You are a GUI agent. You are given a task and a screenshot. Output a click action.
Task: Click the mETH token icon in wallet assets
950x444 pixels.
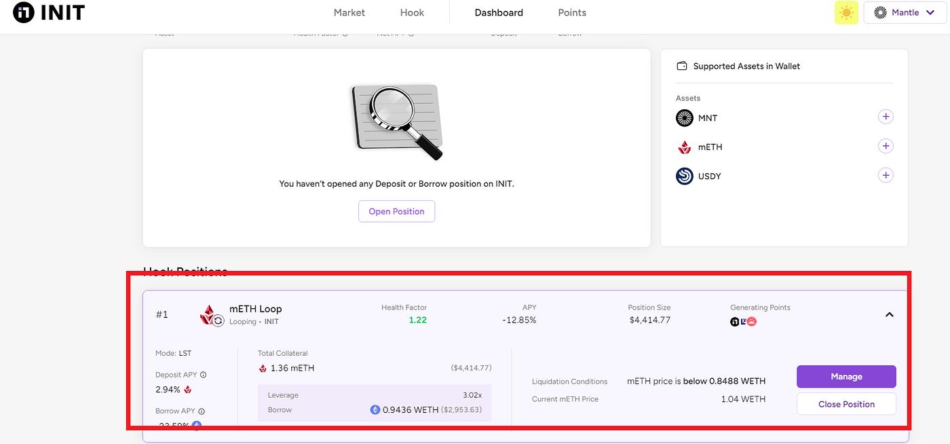(684, 147)
